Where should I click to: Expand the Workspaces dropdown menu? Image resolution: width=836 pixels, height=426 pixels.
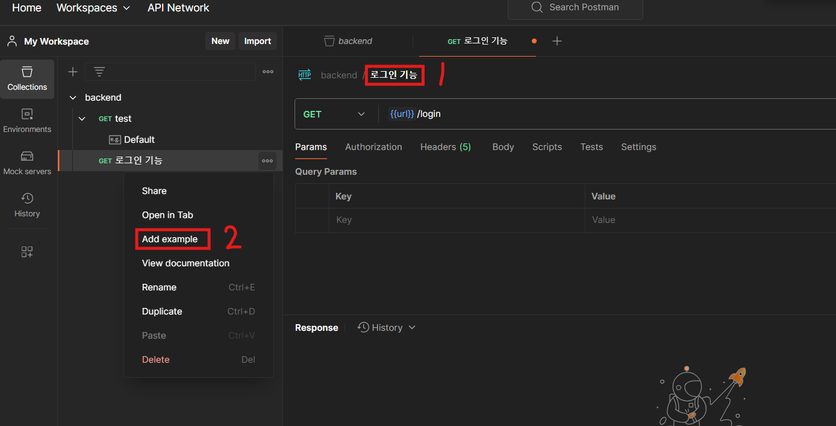(93, 8)
